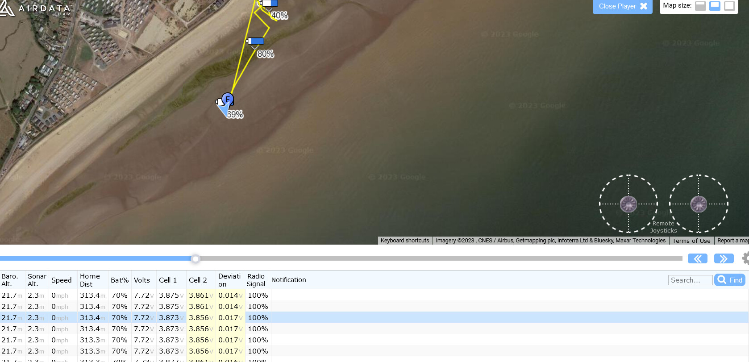The image size is (749, 362).
Task: Click the right remote joystick indicator
Action: (x=699, y=204)
